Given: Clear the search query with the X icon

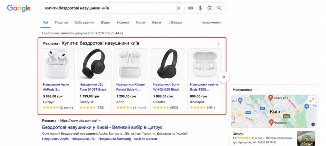Looking at the screenshot, I should tap(179, 8).
